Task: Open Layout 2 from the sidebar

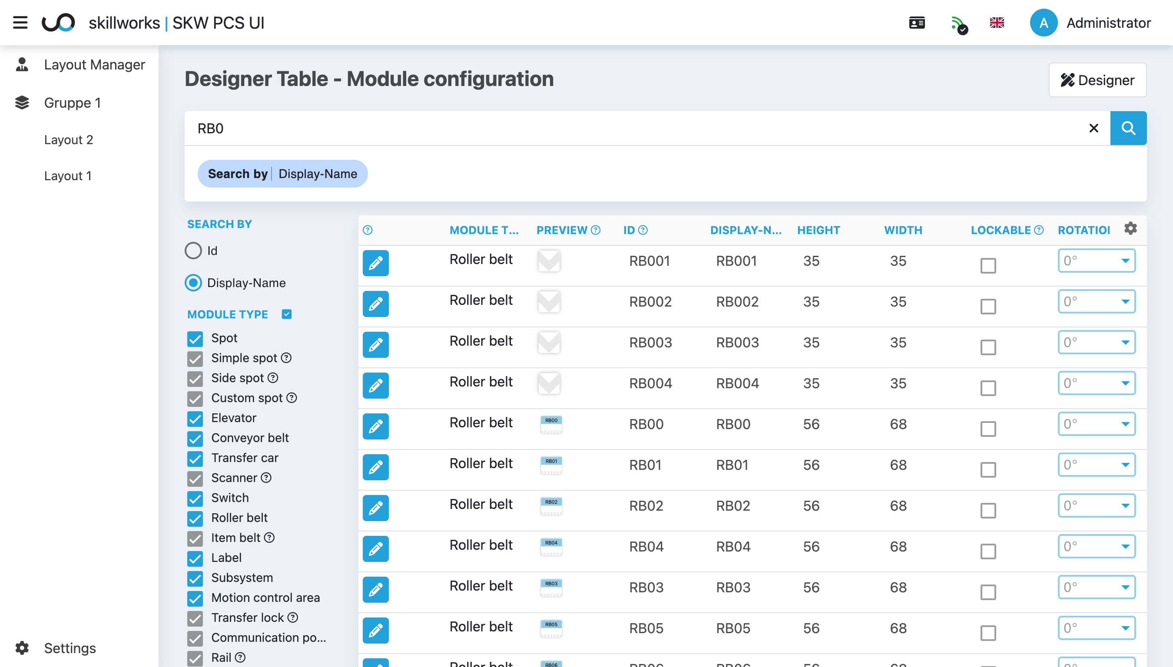Action: 69,140
